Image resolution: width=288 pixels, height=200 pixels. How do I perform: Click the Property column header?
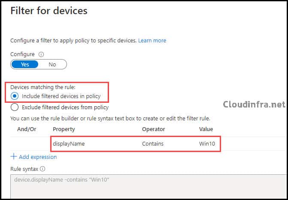click(x=64, y=129)
